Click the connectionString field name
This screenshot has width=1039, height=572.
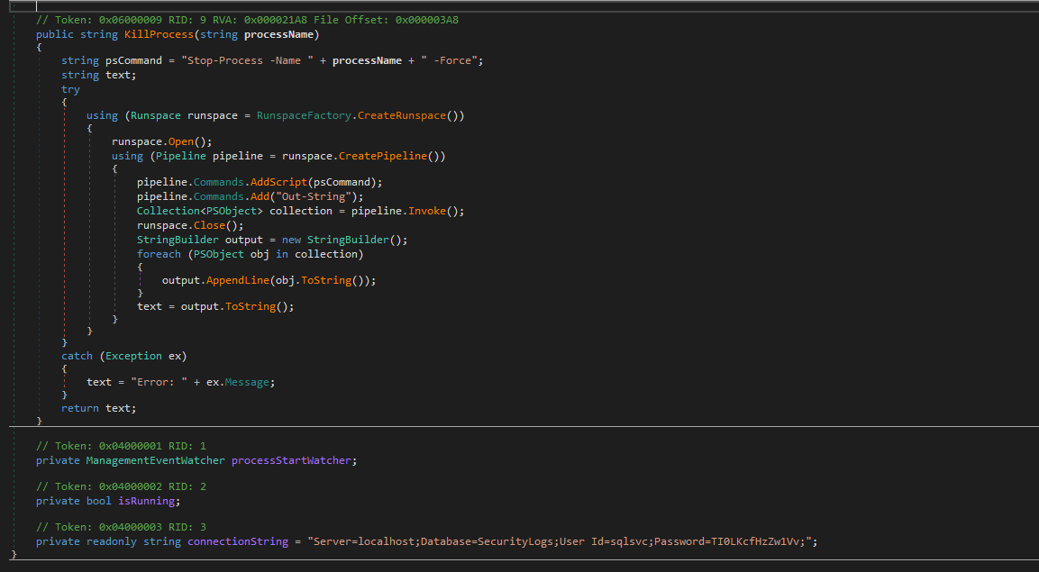[238, 541]
